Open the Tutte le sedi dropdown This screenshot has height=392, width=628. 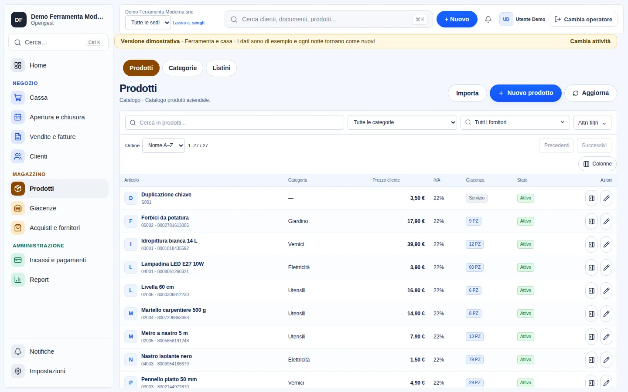(x=148, y=23)
